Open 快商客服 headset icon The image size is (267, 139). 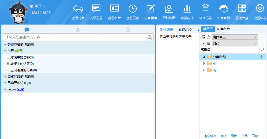(224, 9)
